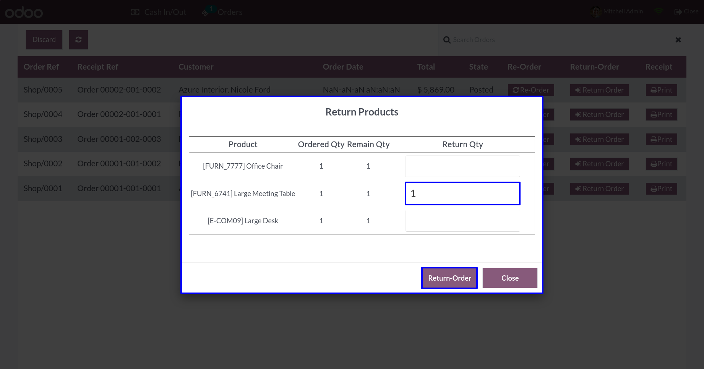This screenshot has height=369, width=704.
Task: Click the green wifi status icon
Action: coord(659,11)
